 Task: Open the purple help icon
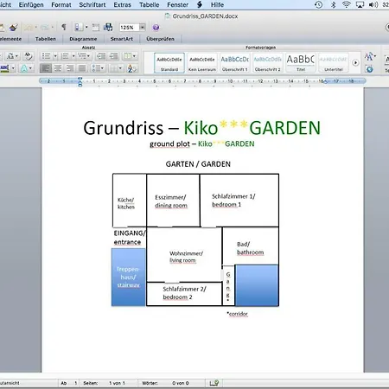[156, 28]
